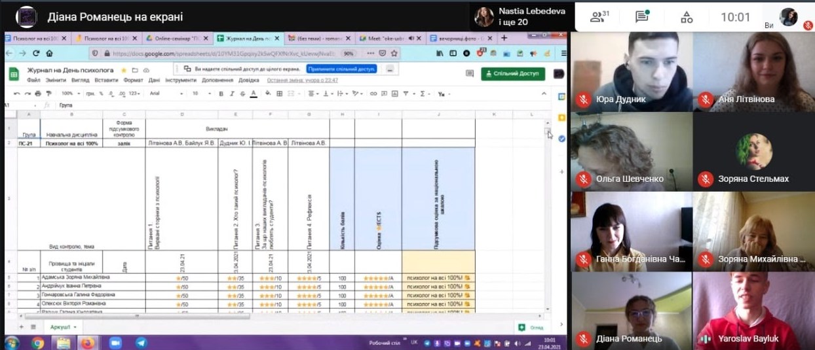Apply strikethrough from the Sheets toolbar
Viewport: 815px width, 350px height.
click(x=242, y=94)
